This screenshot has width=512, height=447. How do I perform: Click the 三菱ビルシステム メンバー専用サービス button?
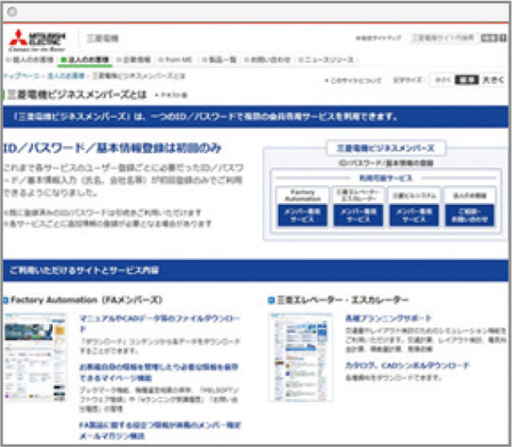pos(414,215)
